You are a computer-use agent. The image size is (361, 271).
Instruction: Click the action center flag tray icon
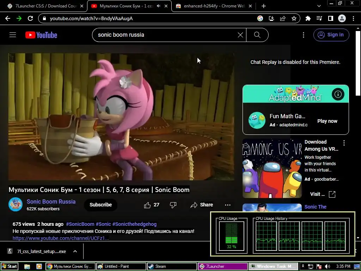click(x=319, y=267)
